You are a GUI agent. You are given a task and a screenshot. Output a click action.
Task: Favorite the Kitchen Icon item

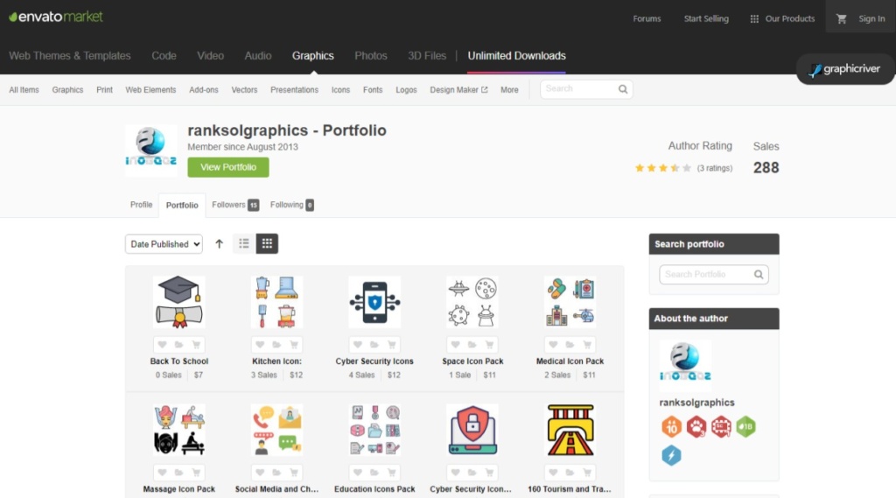coord(260,345)
